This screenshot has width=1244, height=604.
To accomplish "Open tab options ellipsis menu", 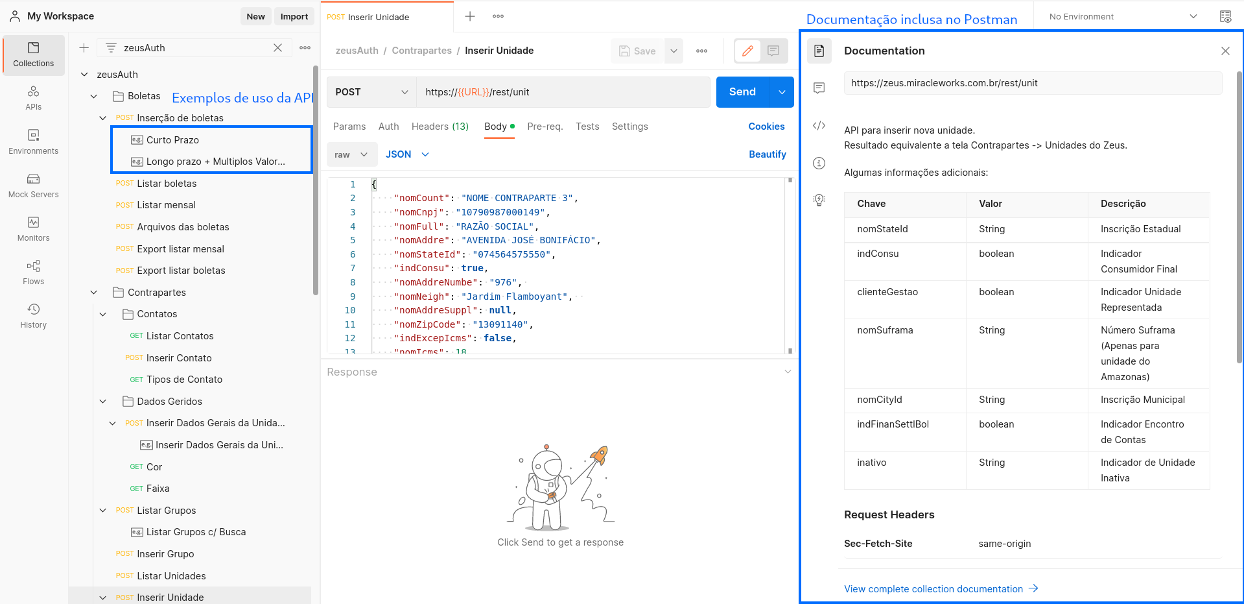I will coord(498,17).
